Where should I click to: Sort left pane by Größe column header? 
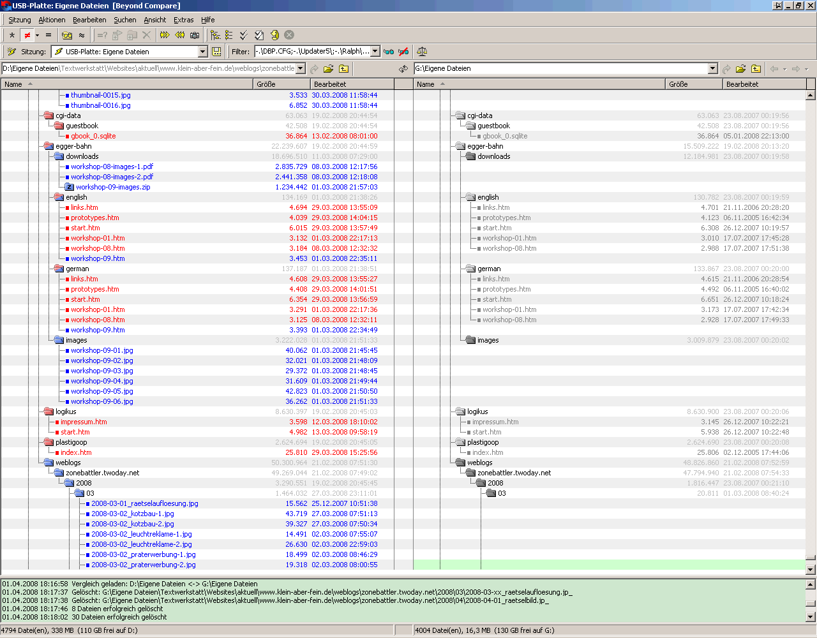(x=282, y=84)
